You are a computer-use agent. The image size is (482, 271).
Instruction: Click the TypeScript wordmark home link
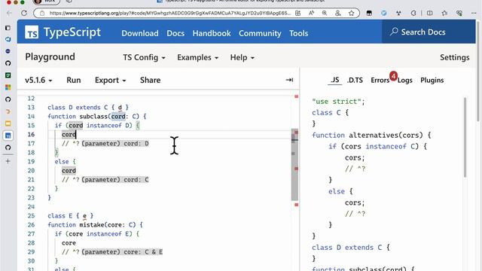pyautogui.click(x=72, y=32)
